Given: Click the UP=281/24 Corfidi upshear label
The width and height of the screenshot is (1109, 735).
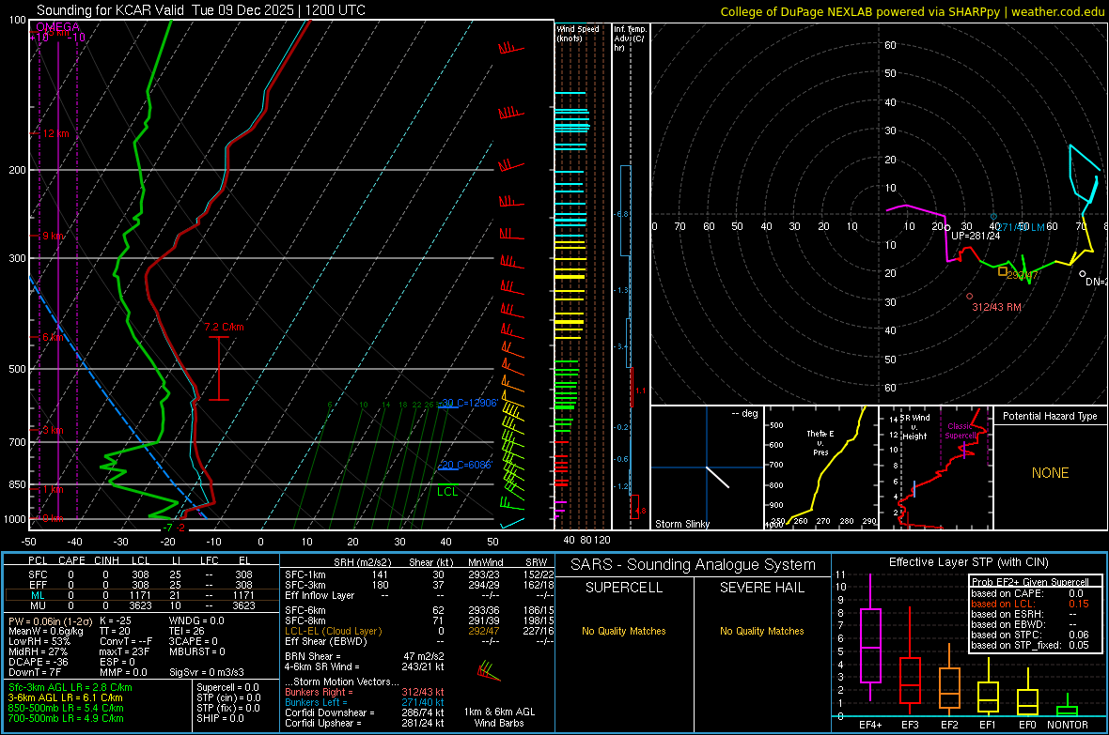Looking at the screenshot, I should (x=976, y=236).
